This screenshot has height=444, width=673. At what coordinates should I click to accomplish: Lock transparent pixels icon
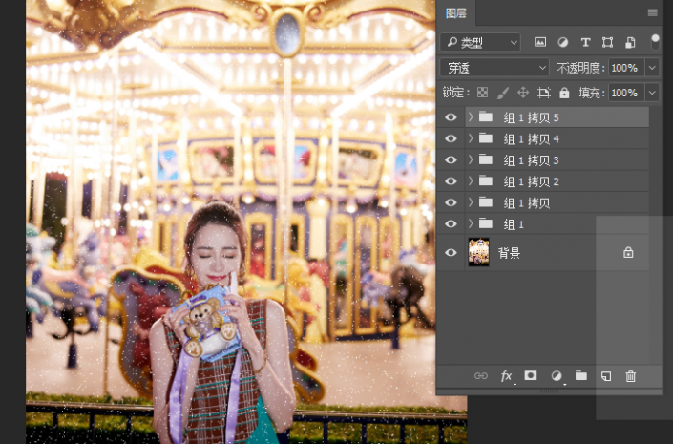482,93
